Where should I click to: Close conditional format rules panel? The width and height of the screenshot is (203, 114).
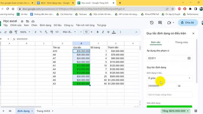coord(193,34)
